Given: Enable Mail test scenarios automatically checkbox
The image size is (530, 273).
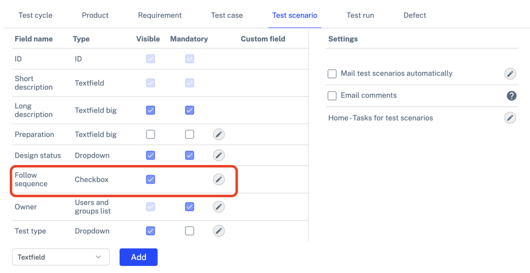Looking at the screenshot, I should pos(332,74).
